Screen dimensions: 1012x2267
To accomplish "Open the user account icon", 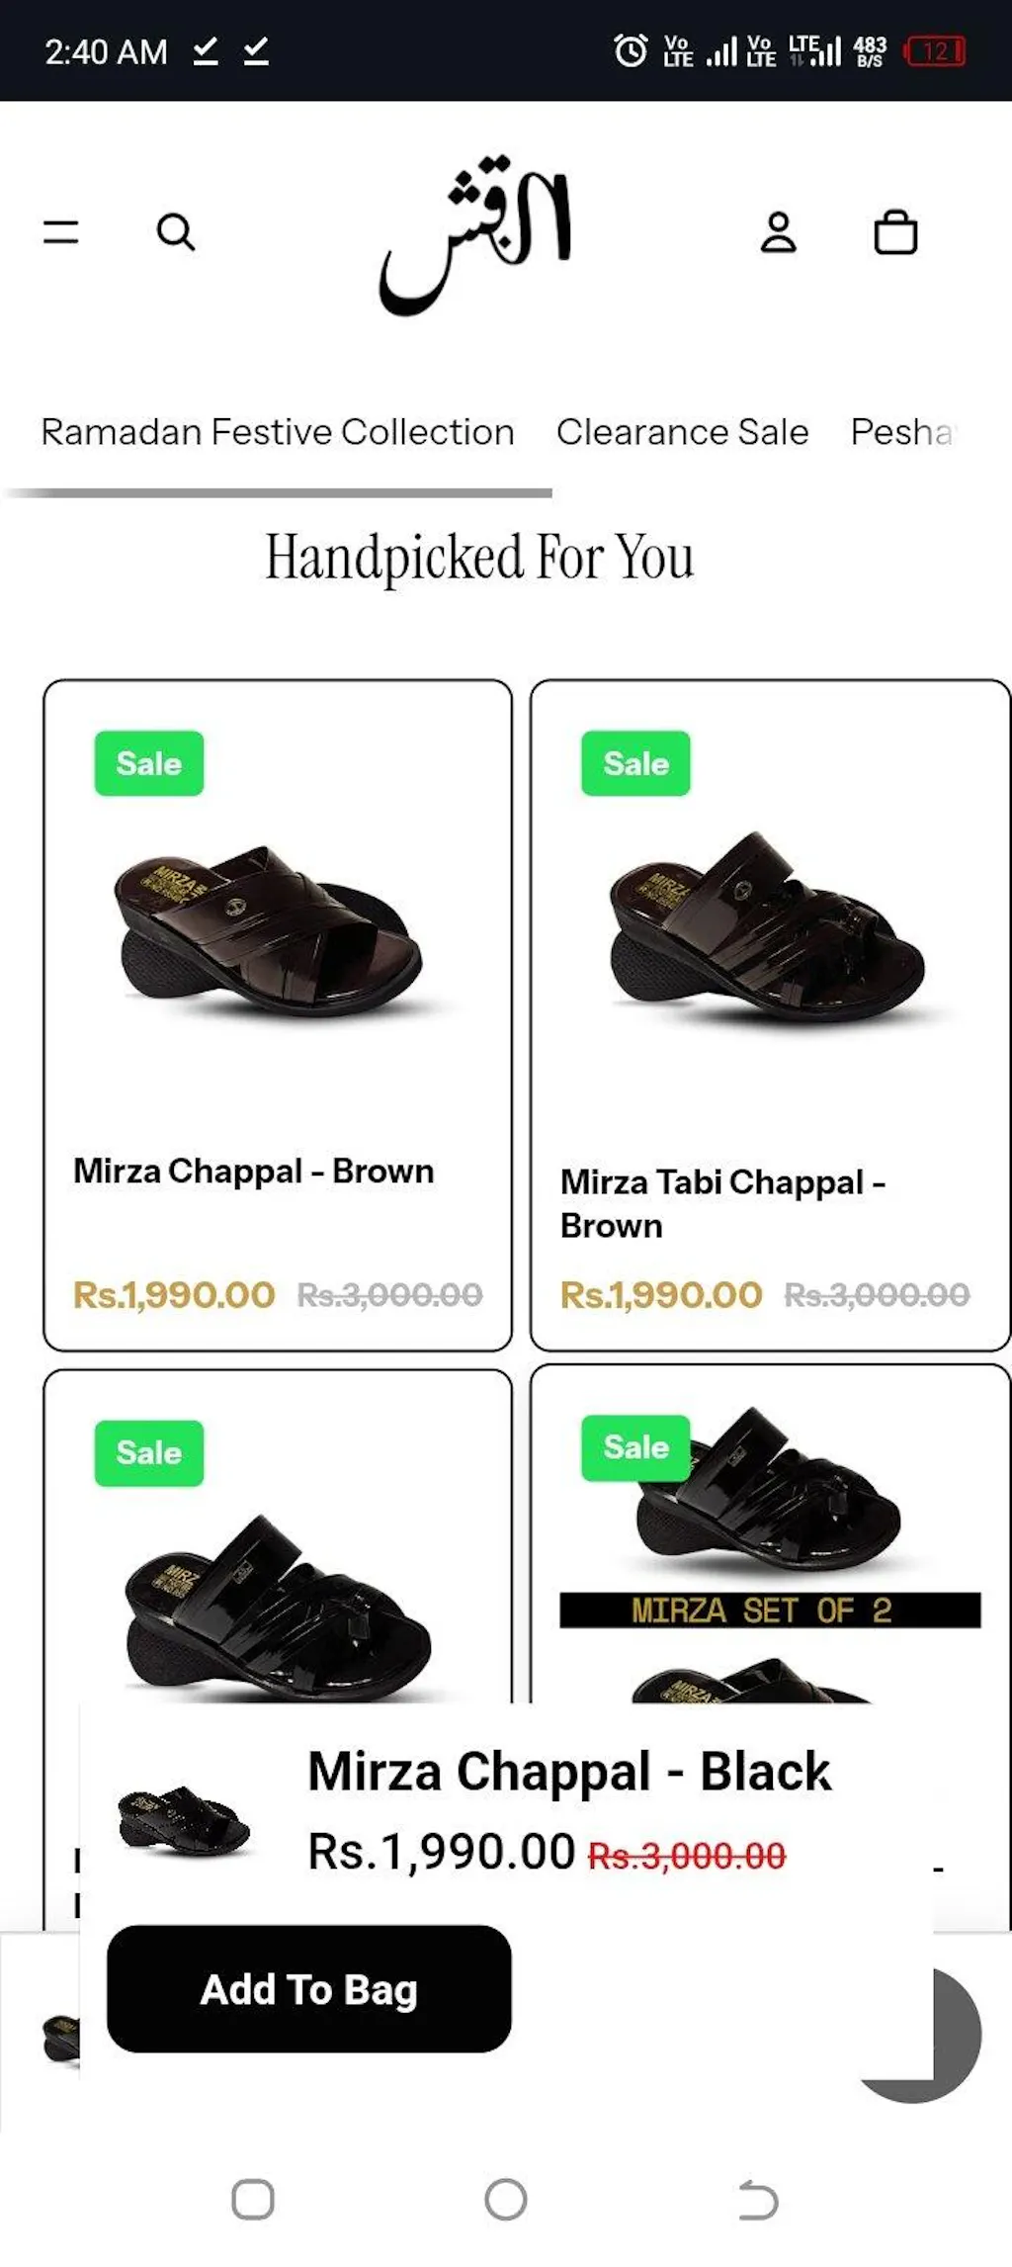I will [778, 233].
